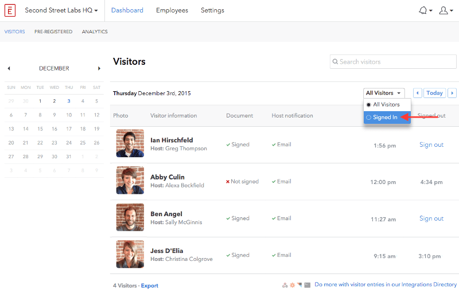Click the first integration icon in the footer
The height and width of the screenshot is (297, 459).
[285, 285]
